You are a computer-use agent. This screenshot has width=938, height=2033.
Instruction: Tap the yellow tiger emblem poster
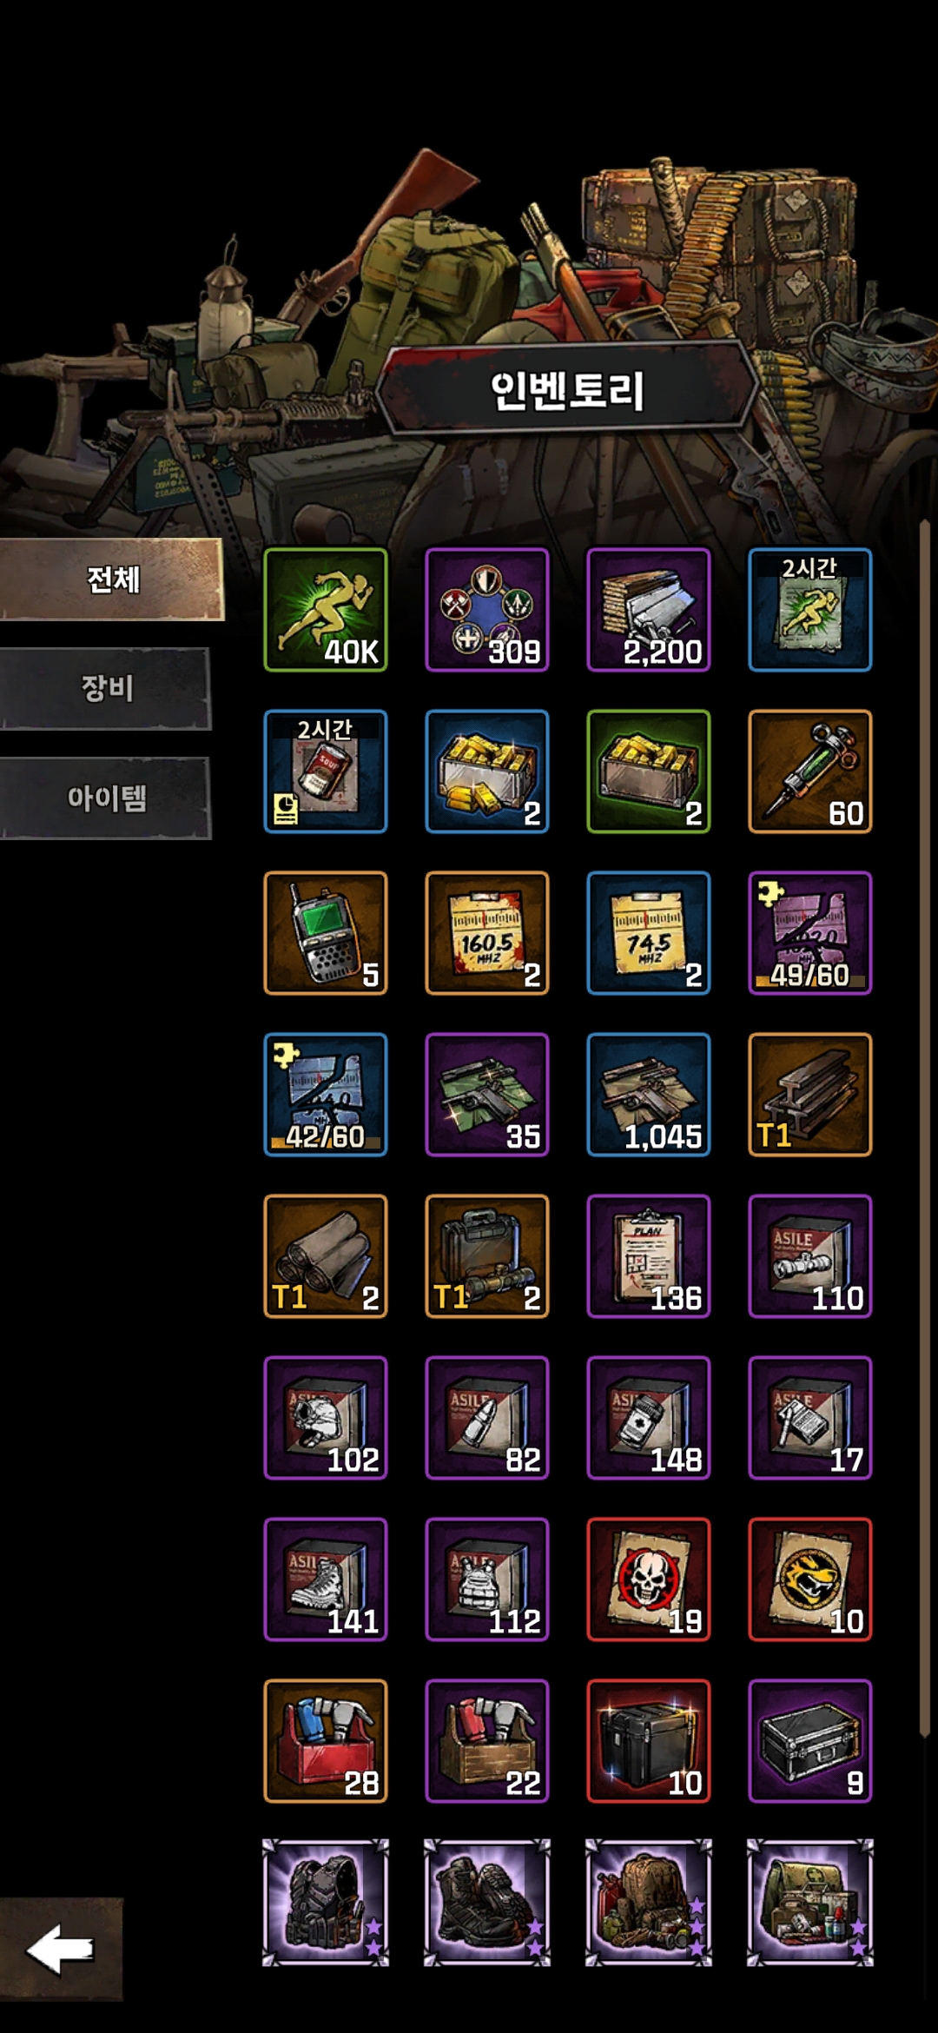(x=809, y=1579)
